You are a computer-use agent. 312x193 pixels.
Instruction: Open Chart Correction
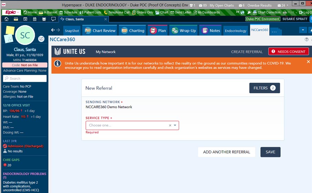[x=267, y=12]
